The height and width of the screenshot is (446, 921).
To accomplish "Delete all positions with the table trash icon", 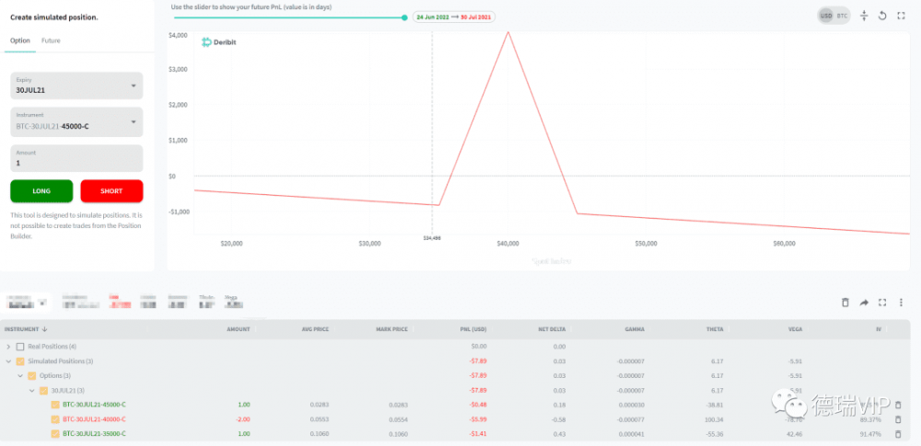I will click(845, 303).
